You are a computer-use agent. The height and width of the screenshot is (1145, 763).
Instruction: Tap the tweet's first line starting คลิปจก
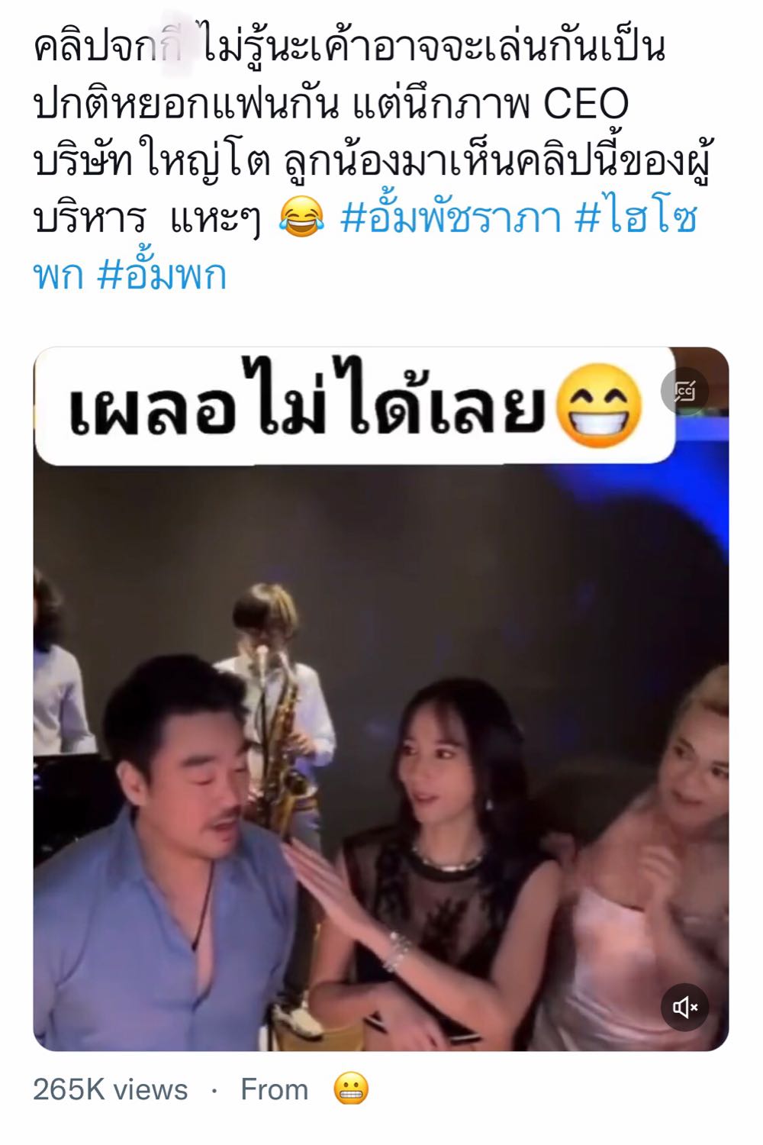coord(350,47)
